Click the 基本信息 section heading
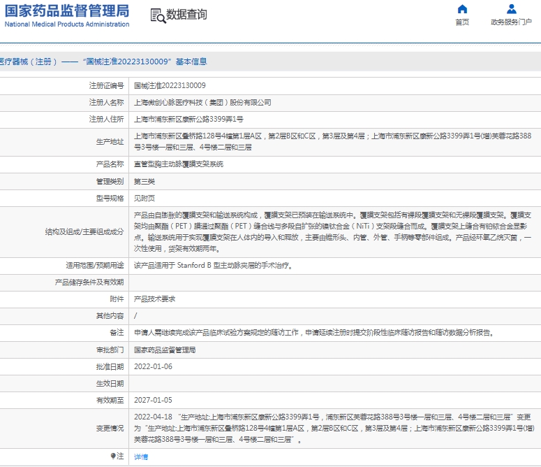541x467 pixels. (191, 62)
